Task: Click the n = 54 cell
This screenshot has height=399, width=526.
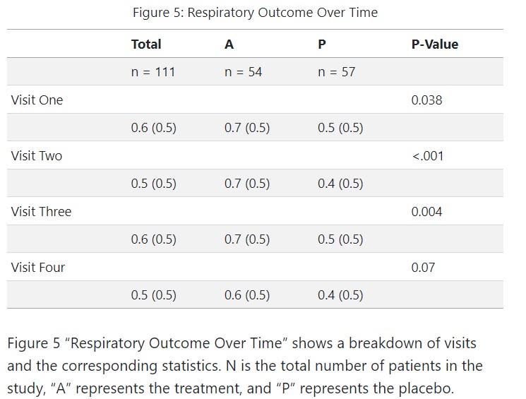Action: coord(243,72)
